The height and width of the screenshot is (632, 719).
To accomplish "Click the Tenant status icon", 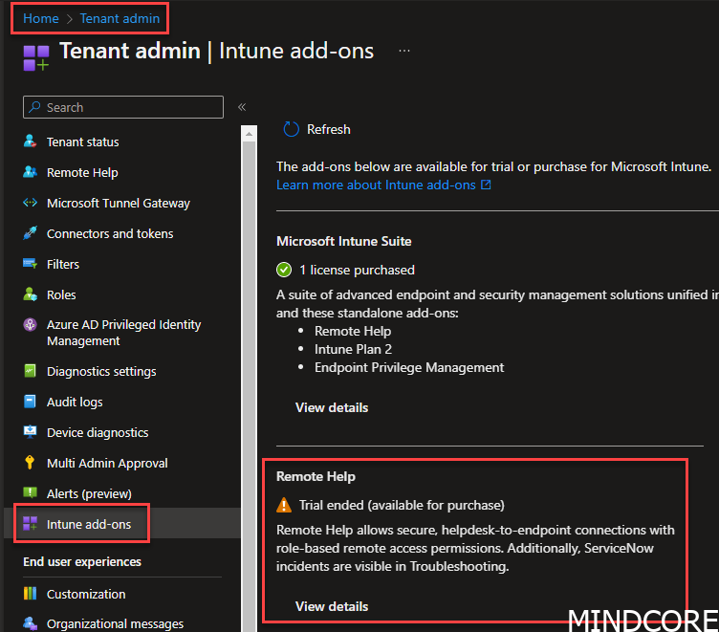I will tap(30, 142).
